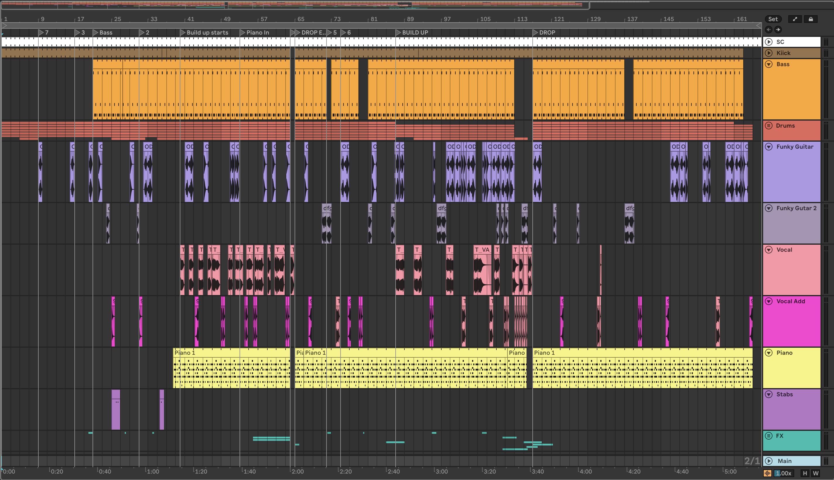The width and height of the screenshot is (834, 480).
Task: Toggle Automation Mode button
Action: 795,19
